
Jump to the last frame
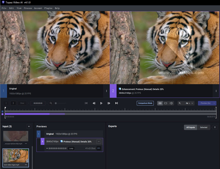(x=116, y=103)
